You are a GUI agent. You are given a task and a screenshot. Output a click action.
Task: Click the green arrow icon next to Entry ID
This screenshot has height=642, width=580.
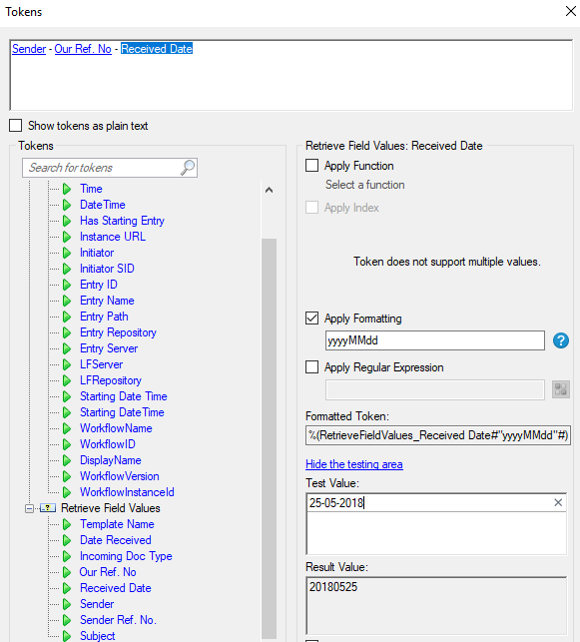(67, 285)
